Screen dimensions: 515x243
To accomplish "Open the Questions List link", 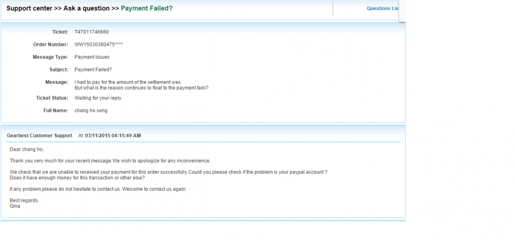I will pos(383,8).
